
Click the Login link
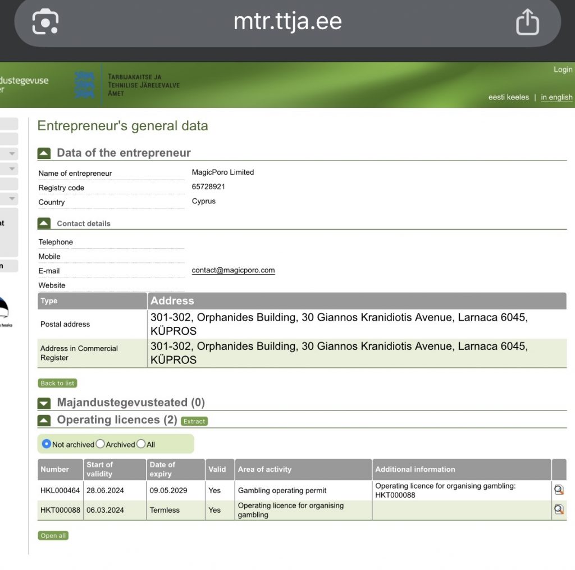click(563, 69)
